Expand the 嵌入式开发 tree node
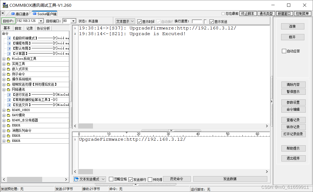 [x=4, y=69]
